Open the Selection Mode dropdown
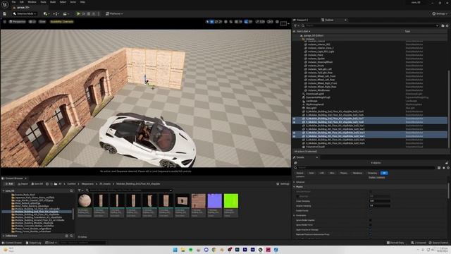 [25, 13]
